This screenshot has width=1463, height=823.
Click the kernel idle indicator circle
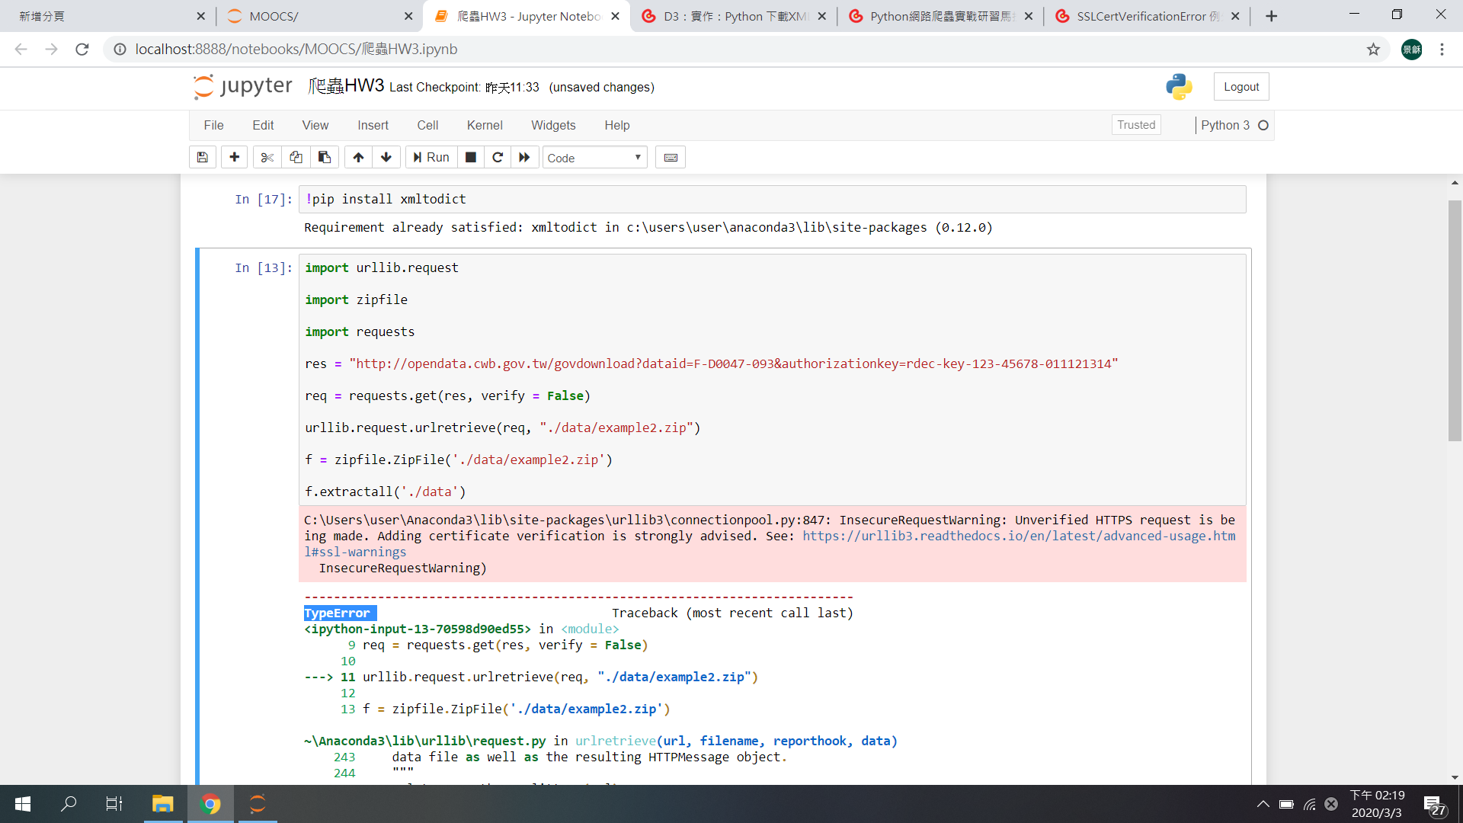1263,125
